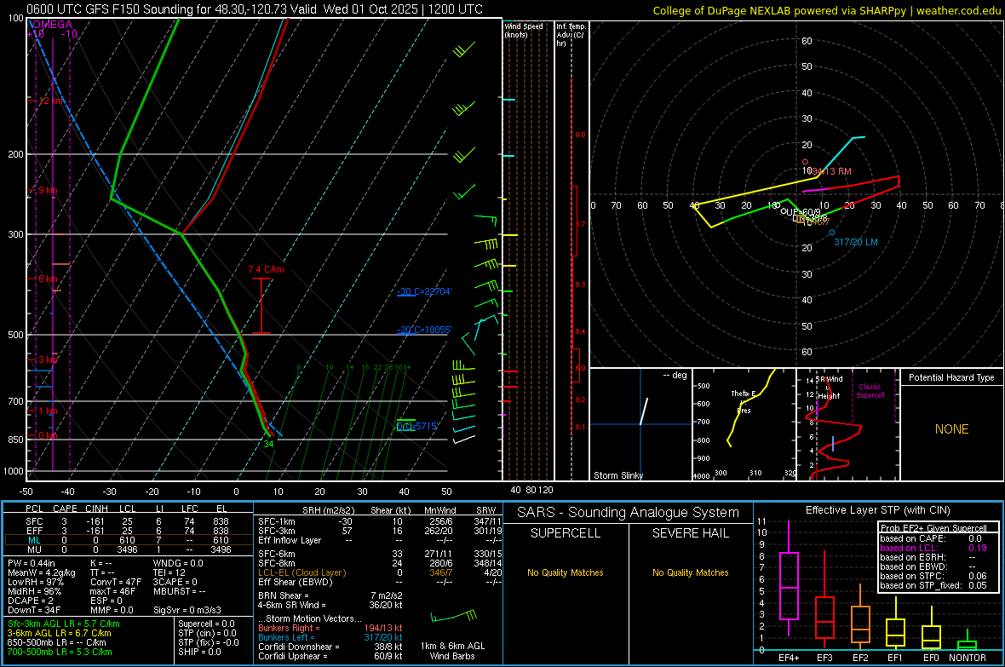Click 'SigSvr = 0 m3/s3' value
This screenshot has width=1005, height=667.
pos(187,610)
